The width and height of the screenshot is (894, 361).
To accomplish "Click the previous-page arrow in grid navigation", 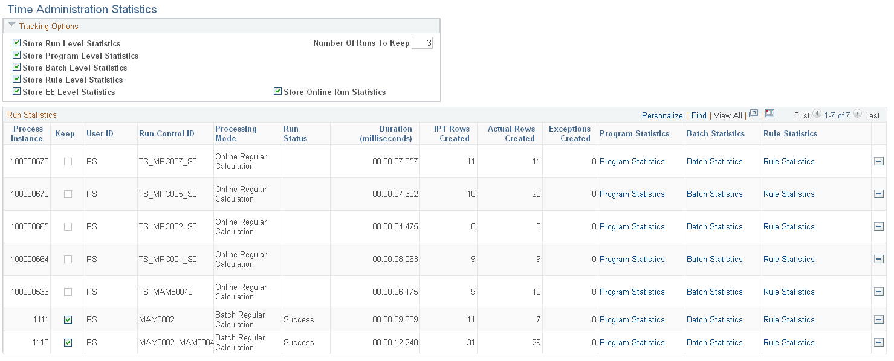I will point(815,115).
